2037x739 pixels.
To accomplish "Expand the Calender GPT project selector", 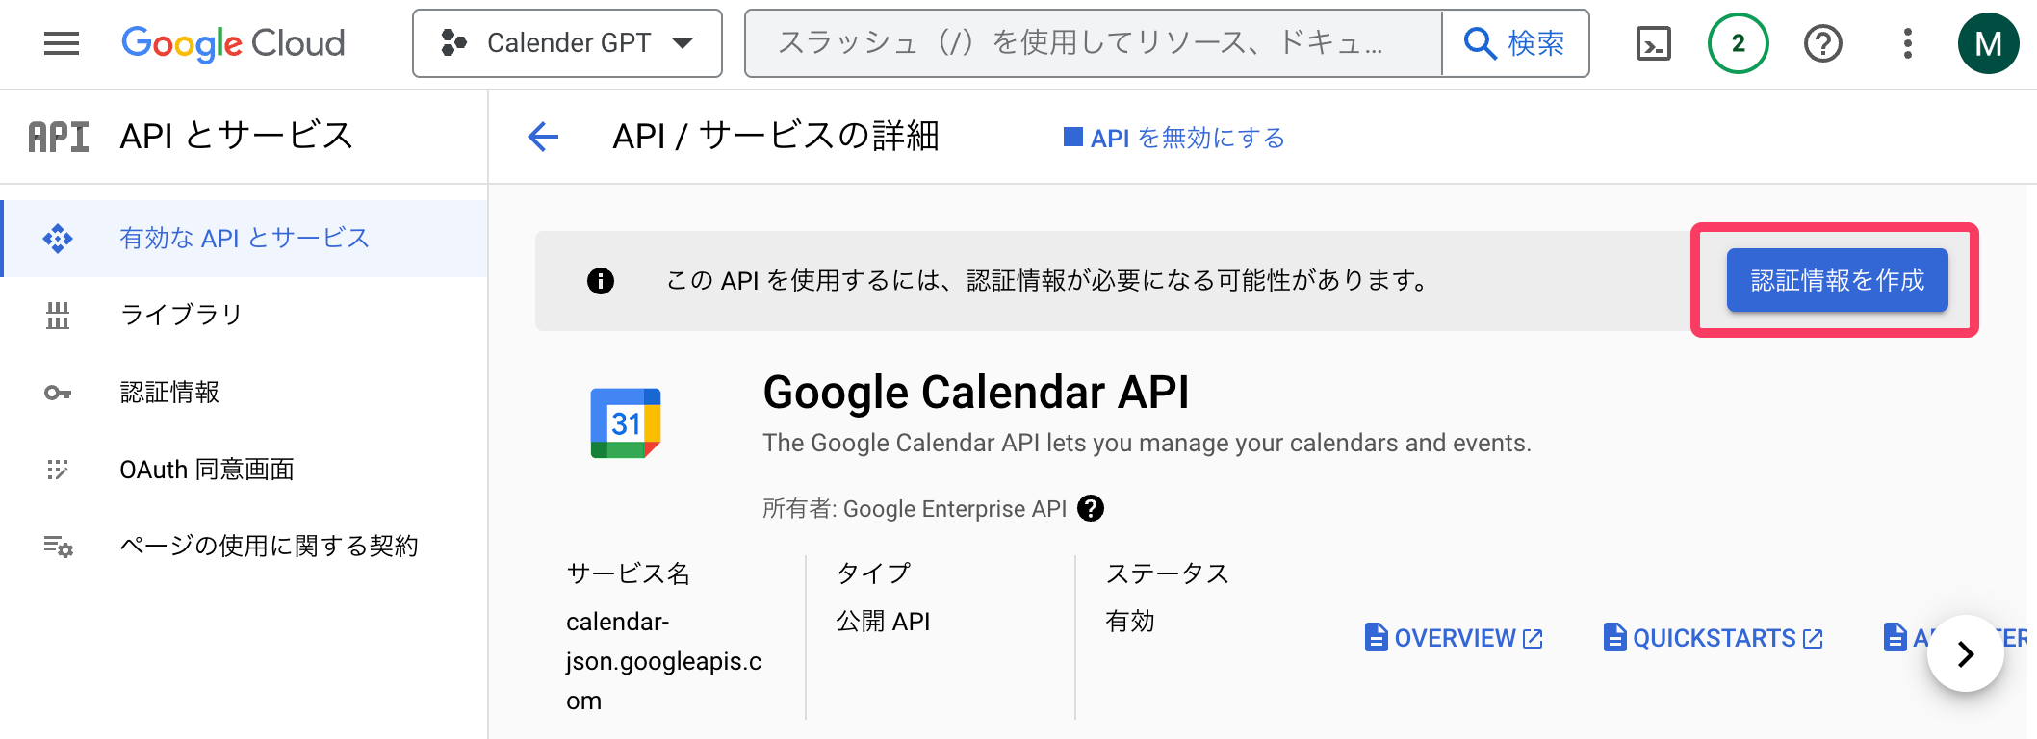I will click(x=567, y=43).
